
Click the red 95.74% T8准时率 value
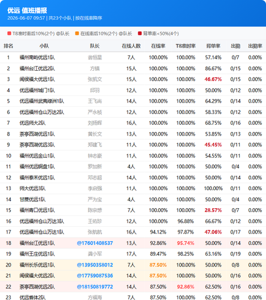[186, 243]
